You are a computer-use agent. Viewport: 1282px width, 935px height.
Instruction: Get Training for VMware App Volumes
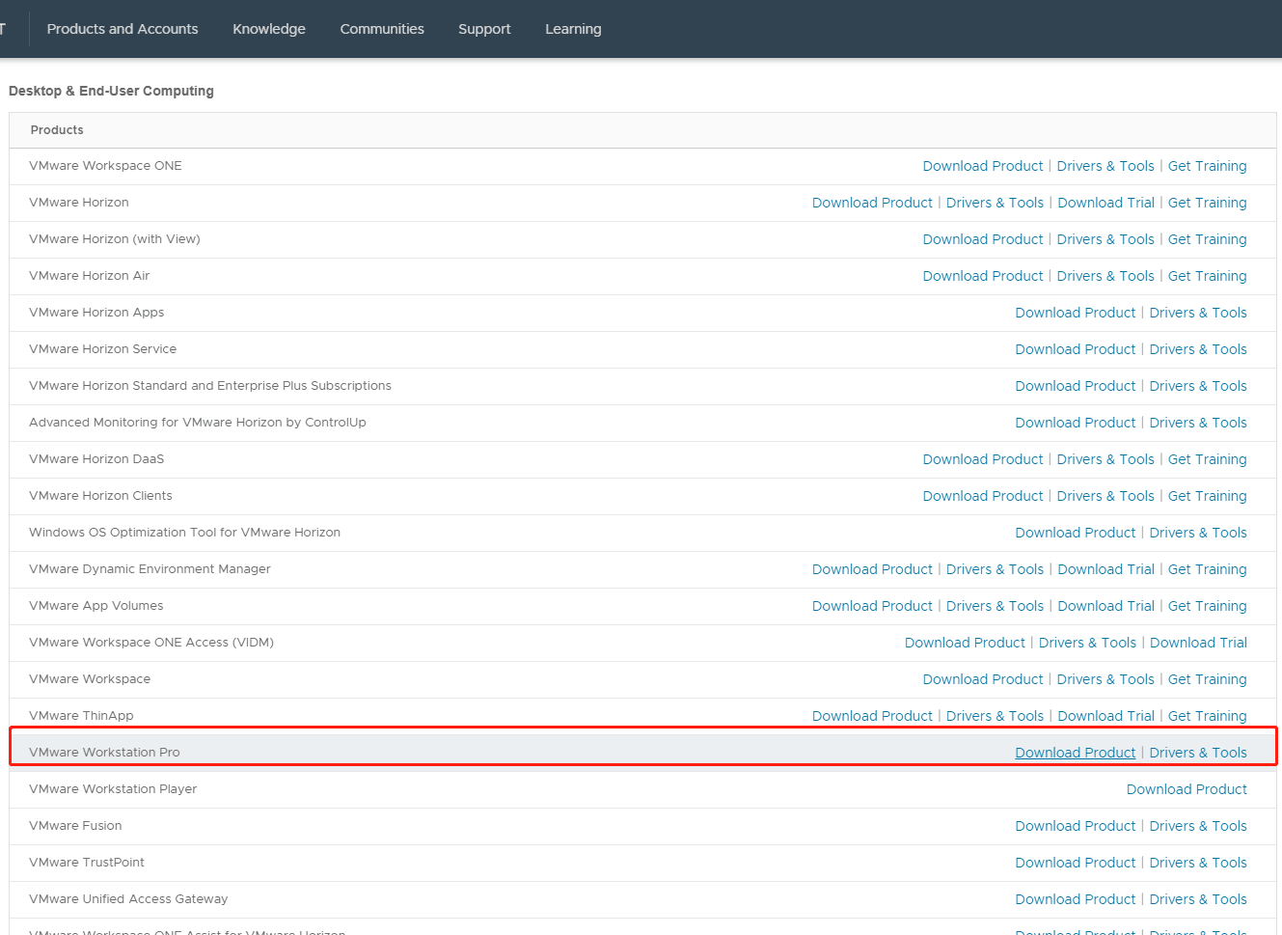pyautogui.click(x=1208, y=606)
